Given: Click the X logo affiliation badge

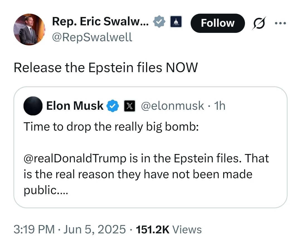Looking at the screenshot, I should (129, 106).
